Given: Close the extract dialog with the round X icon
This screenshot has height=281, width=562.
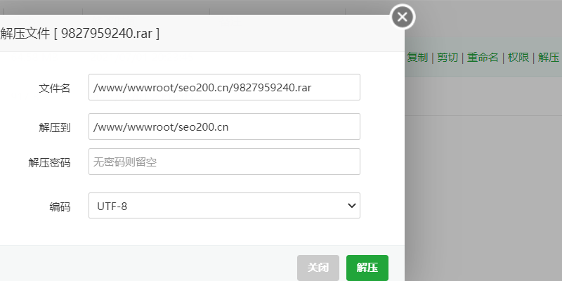Looking at the screenshot, I should coord(403,18).
